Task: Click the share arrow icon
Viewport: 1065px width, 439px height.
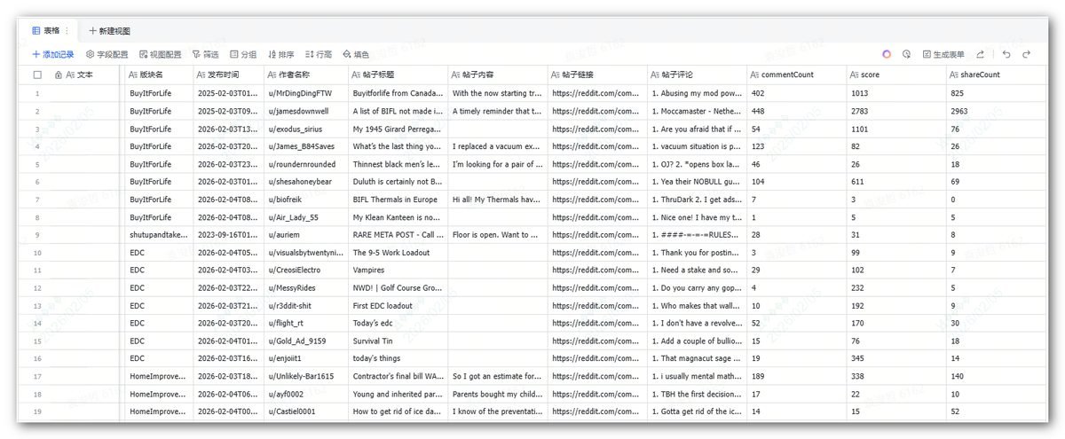Action: point(980,54)
